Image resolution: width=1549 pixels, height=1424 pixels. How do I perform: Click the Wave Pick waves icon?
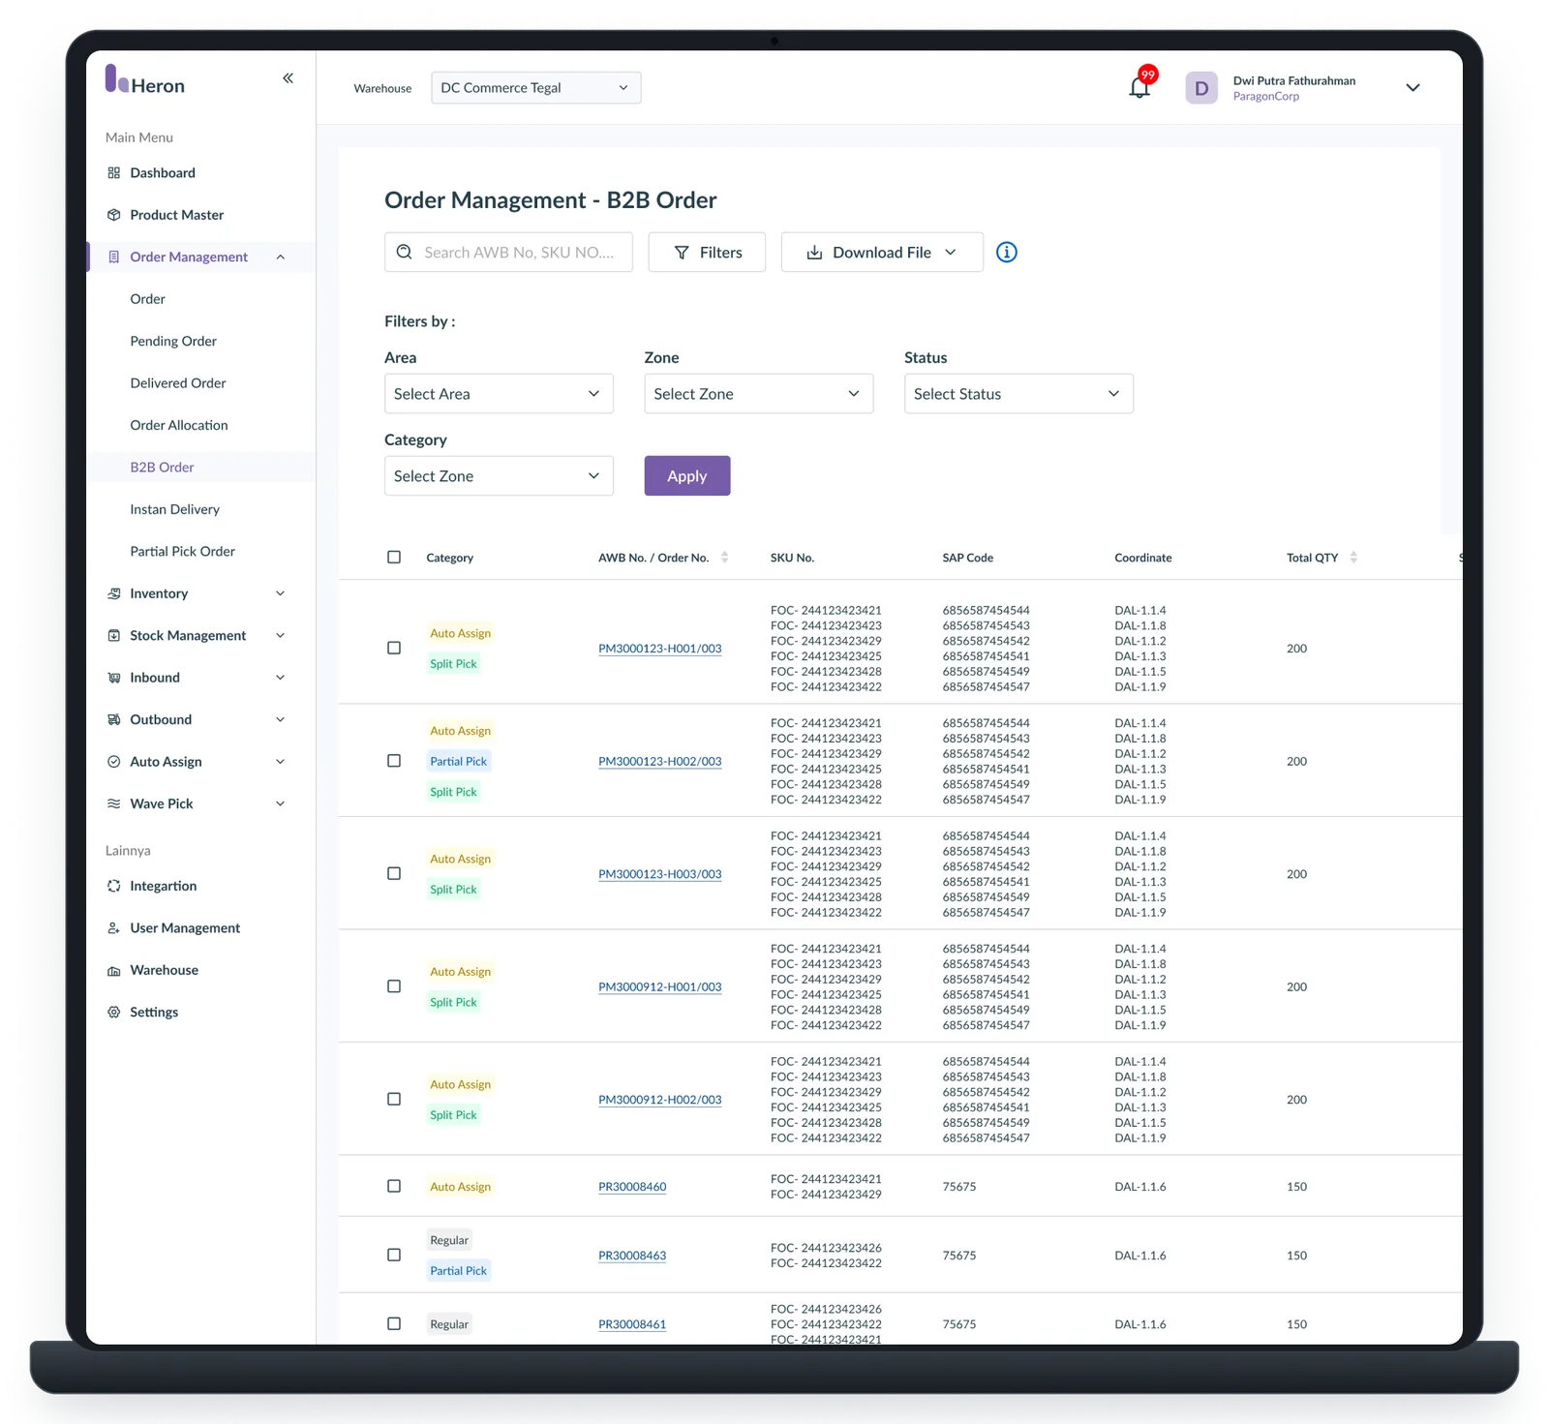click(114, 803)
